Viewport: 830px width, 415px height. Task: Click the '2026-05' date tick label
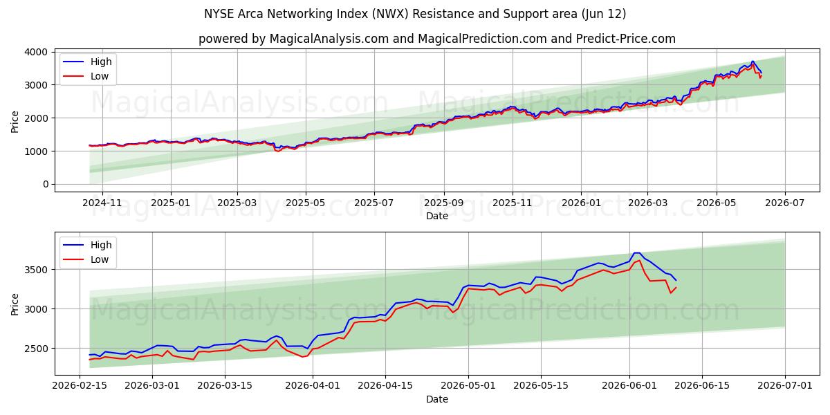pyautogui.click(x=716, y=203)
